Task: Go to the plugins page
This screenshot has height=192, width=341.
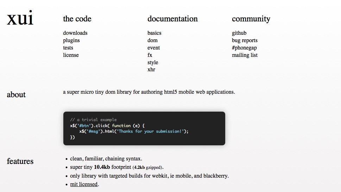Action: click(x=71, y=40)
